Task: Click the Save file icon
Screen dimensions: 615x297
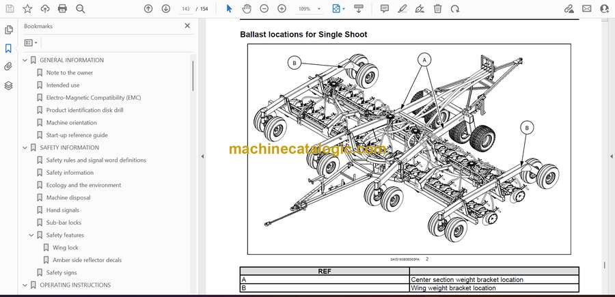Action: point(10,9)
